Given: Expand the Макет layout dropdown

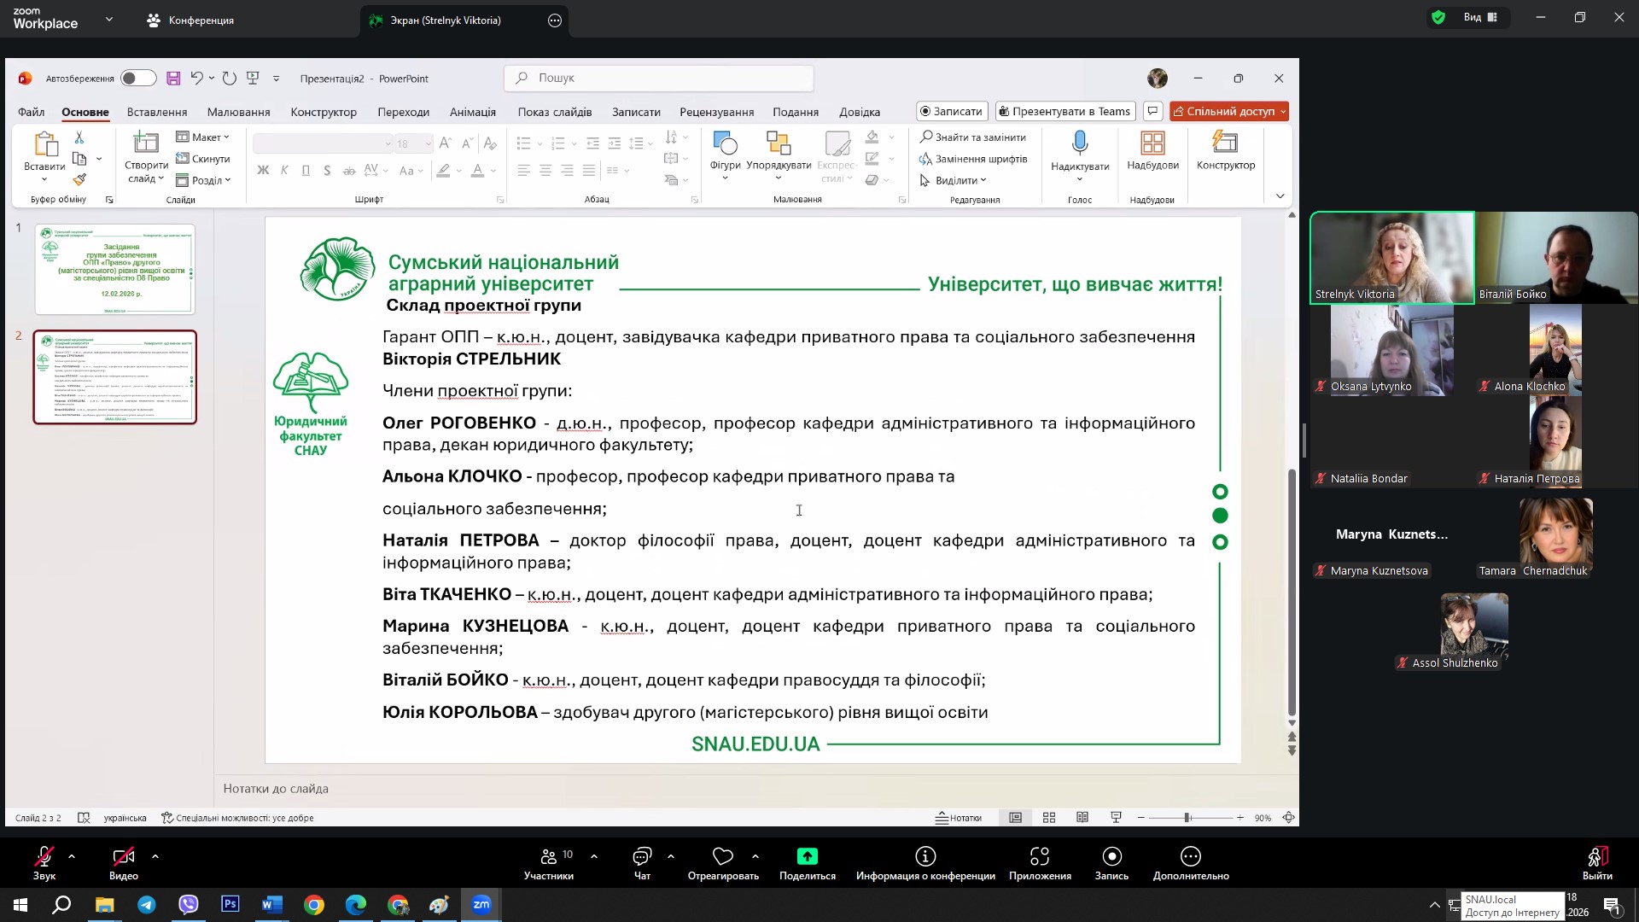Looking at the screenshot, I should (x=203, y=137).
